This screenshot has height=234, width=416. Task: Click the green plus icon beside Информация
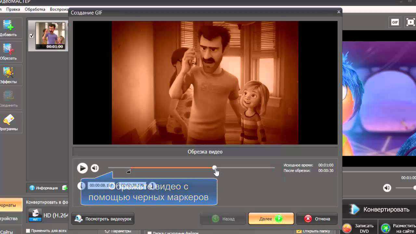click(65, 188)
